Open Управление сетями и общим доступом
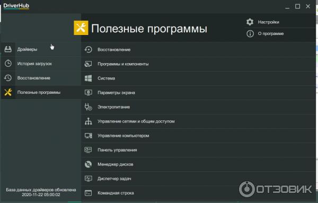The height and width of the screenshot is (203, 318). click(199, 121)
